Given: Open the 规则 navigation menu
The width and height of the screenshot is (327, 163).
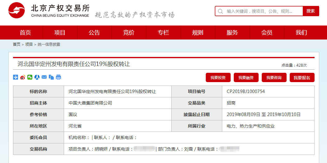Looking at the screenshot, I should [198, 33].
